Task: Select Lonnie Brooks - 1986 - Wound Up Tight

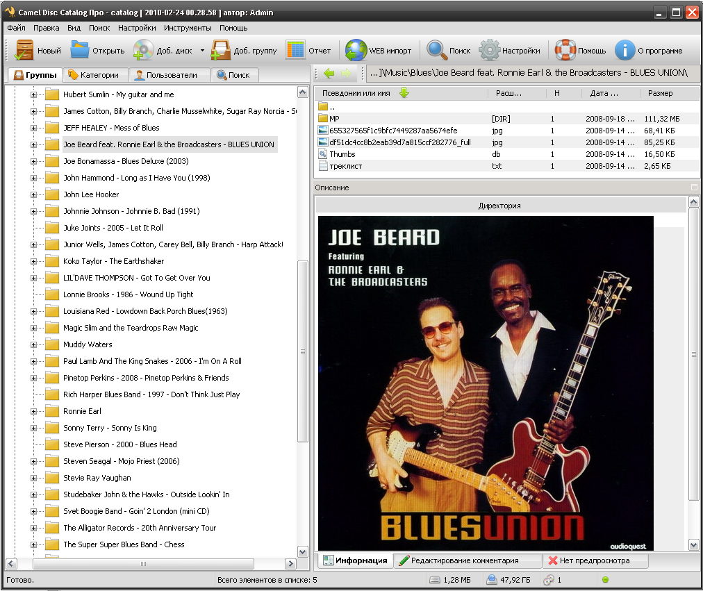Action: click(x=129, y=294)
